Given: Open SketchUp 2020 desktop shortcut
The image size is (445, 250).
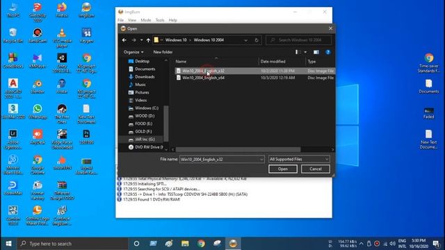Looking at the screenshot, I should [x=38, y=12].
